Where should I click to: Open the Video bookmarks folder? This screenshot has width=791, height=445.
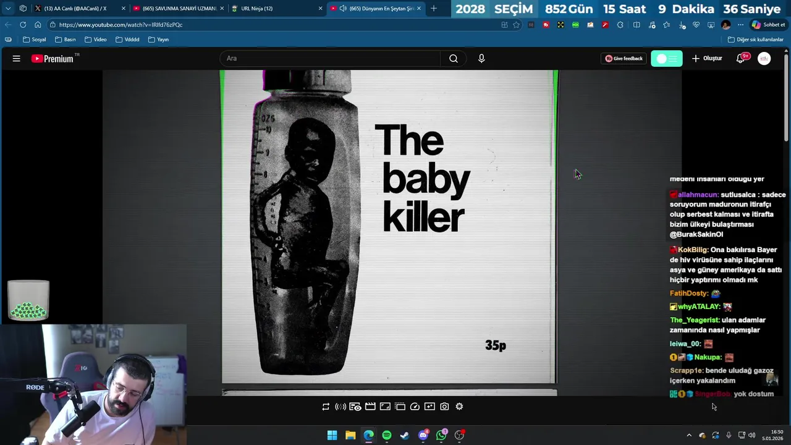tap(96, 40)
